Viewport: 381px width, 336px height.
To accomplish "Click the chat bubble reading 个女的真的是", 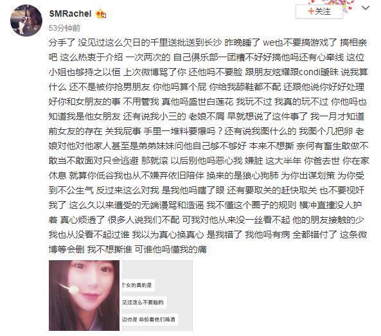I will point(137,285).
